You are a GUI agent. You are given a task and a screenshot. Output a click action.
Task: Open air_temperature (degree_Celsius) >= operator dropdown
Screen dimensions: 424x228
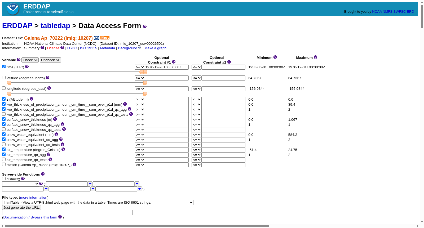140,150
